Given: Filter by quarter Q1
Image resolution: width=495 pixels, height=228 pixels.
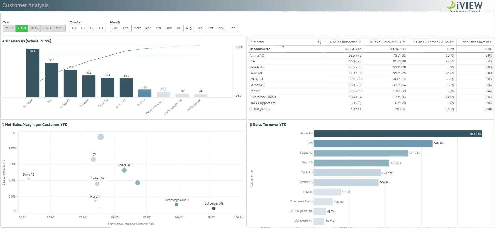Looking at the screenshot, I should [x=74, y=28].
